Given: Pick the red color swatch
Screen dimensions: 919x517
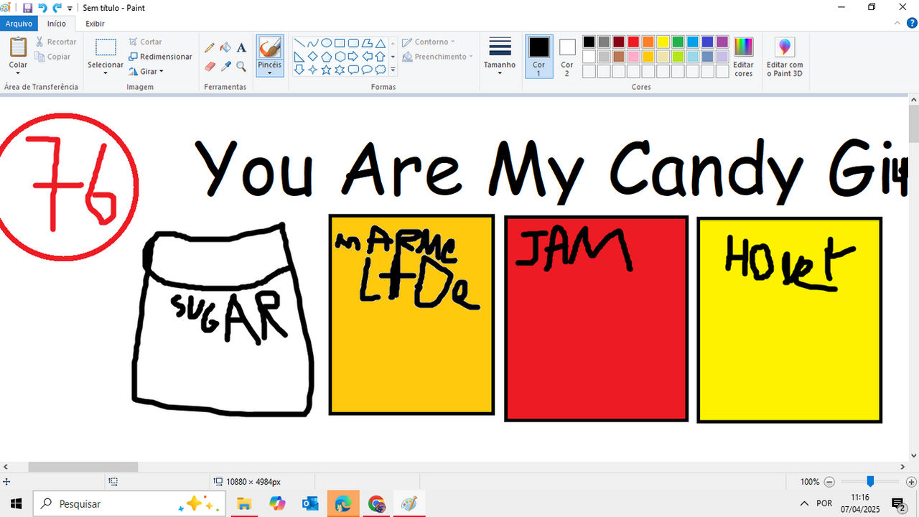Looking at the screenshot, I should tap(633, 42).
